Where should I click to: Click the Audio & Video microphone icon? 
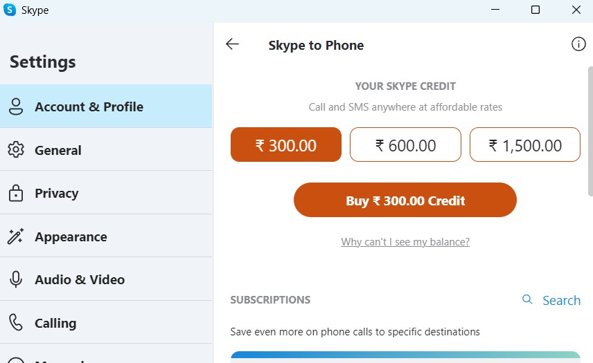pos(15,280)
